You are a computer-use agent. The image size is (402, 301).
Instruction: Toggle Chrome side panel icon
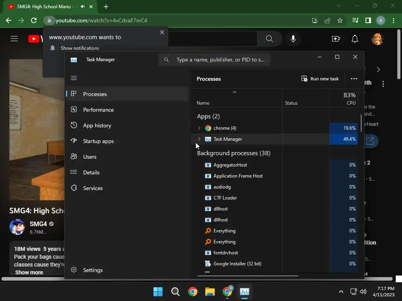point(368,20)
